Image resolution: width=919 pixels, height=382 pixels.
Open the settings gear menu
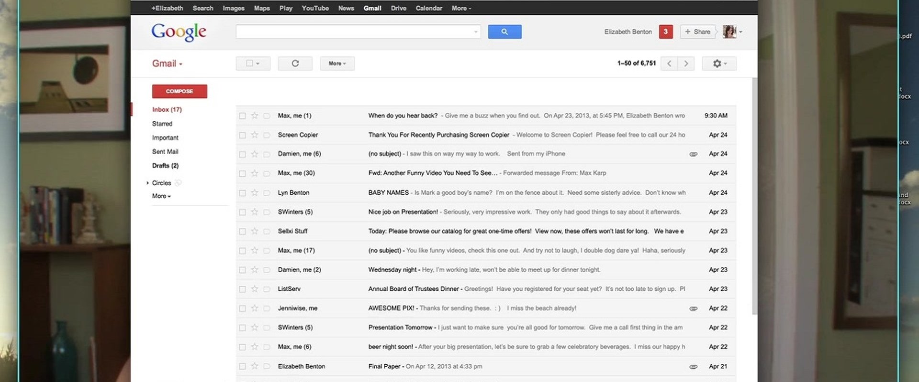click(x=719, y=64)
